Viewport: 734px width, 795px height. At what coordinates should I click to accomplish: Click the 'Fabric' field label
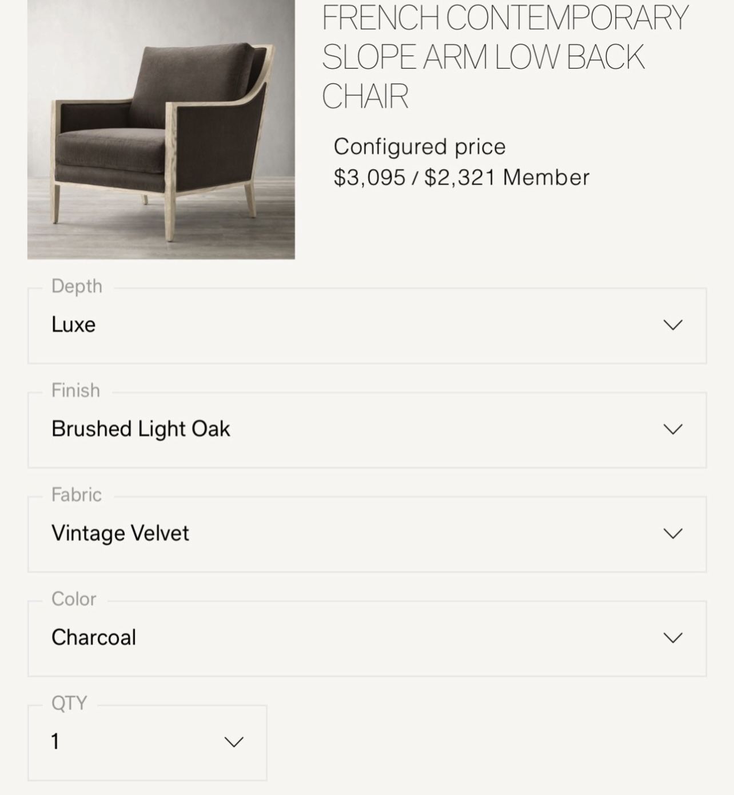pyautogui.click(x=77, y=494)
